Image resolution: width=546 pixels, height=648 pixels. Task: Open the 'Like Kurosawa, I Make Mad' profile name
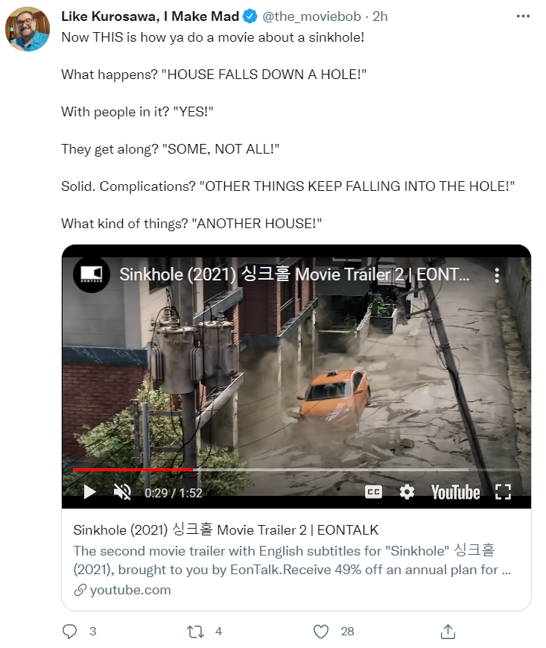click(x=150, y=16)
